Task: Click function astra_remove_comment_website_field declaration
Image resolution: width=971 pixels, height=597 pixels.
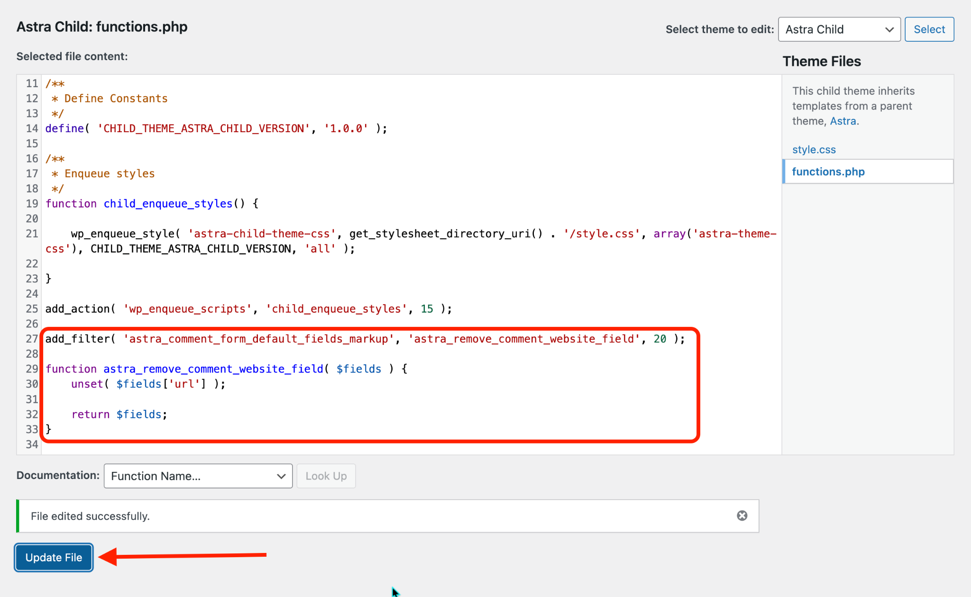Action: pos(227,369)
